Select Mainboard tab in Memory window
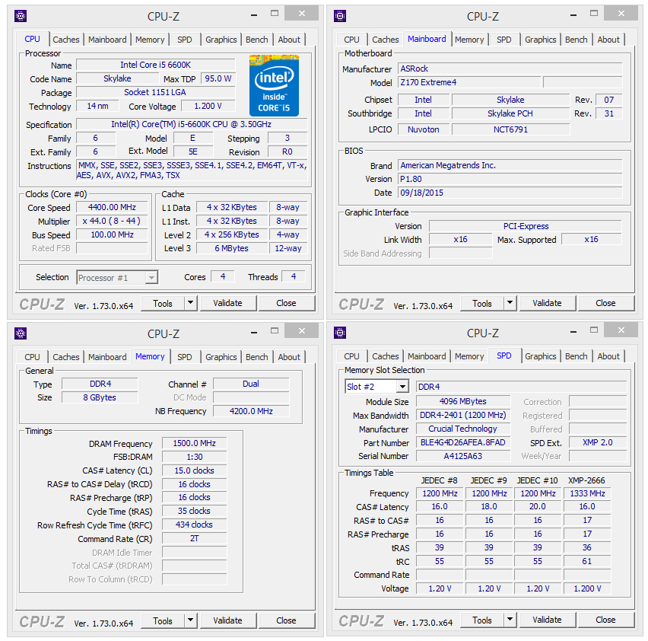This screenshot has height=641, width=648. coord(107,357)
